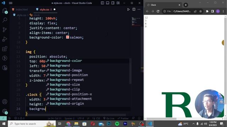Split the editor to the right

click(x=134, y=10)
